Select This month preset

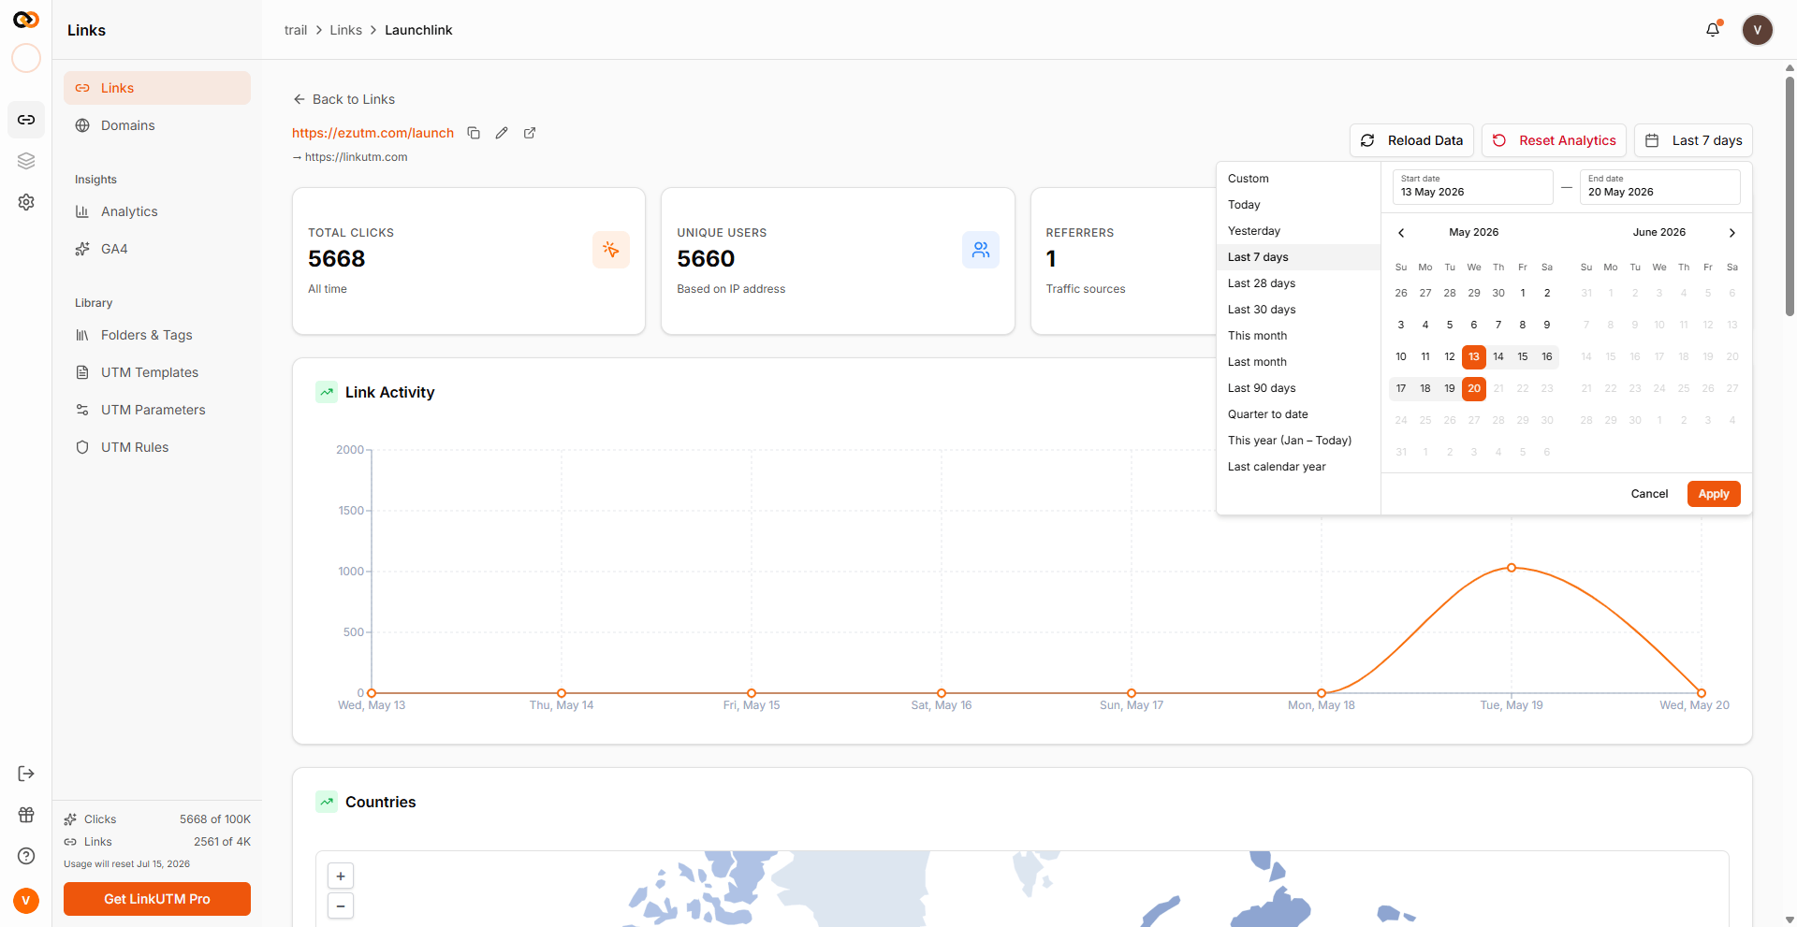1298,336
